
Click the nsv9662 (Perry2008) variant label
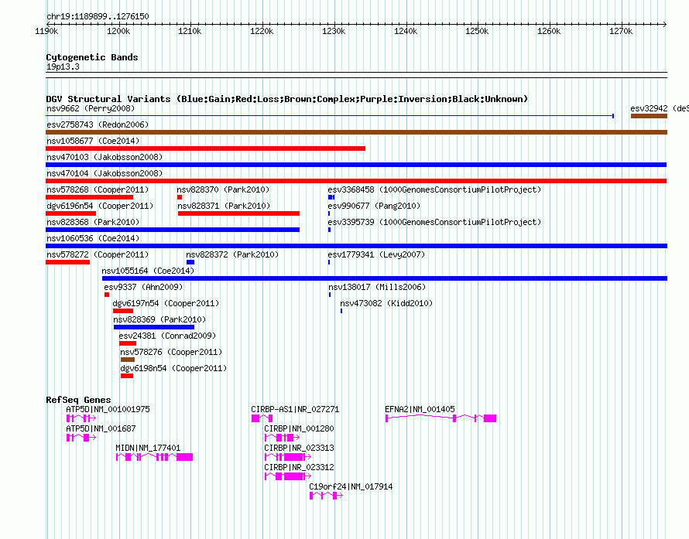click(x=91, y=108)
